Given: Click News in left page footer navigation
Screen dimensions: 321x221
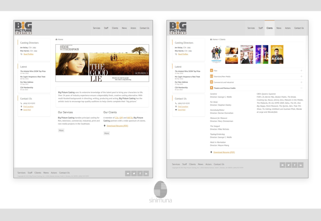Looking at the screenshot, I should [x=46, y=173].
